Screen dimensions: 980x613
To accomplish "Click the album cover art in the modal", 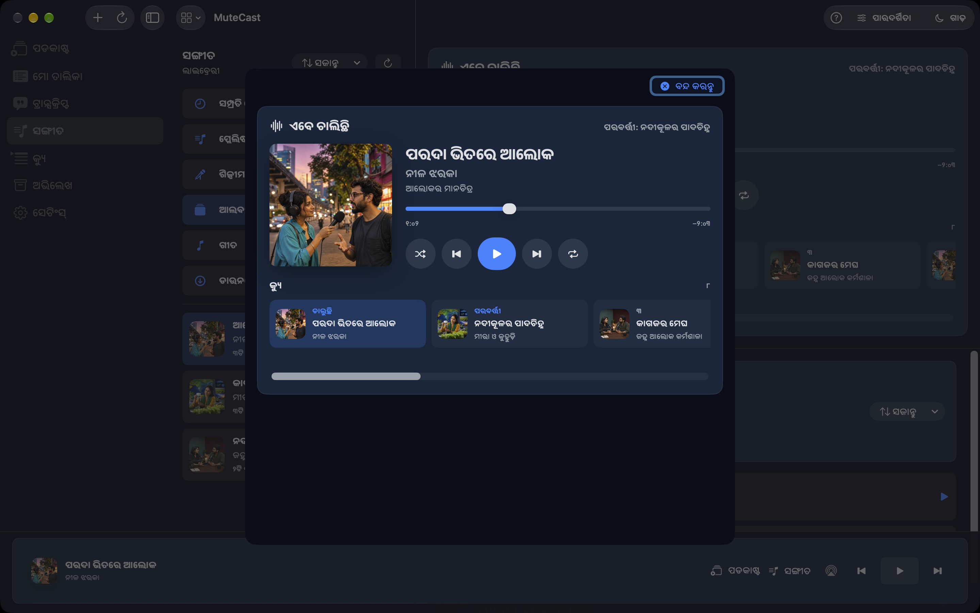I will [x=330, y=205].
